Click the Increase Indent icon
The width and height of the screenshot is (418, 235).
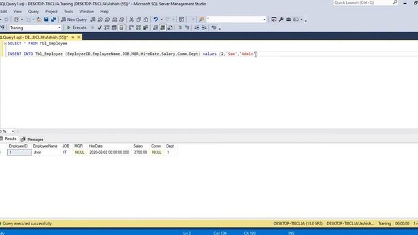coord(204,27)
